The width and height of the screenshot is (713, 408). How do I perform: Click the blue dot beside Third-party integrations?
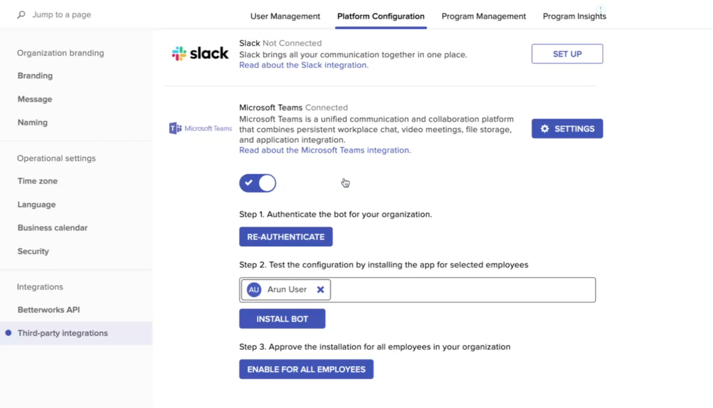tap(8, 333)
